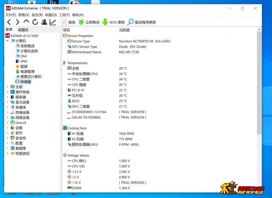Select 电源管理 in the tree
This screenshot has width=272, height=198.
[x=25, y=72]
